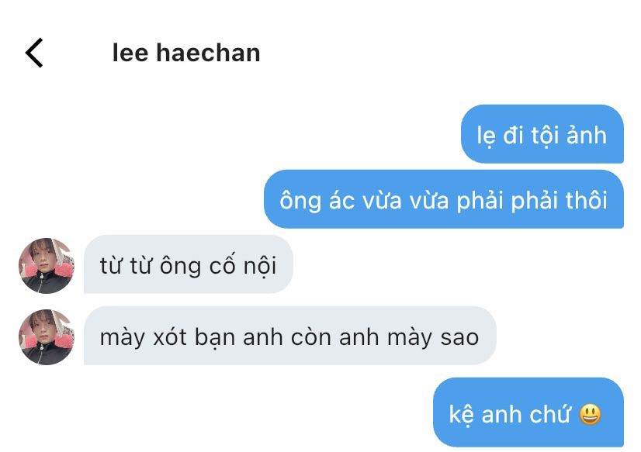641x452 pixels.
Task: Select the 'kệ anh chứ' sent bubble
Action: click(528, 412)
